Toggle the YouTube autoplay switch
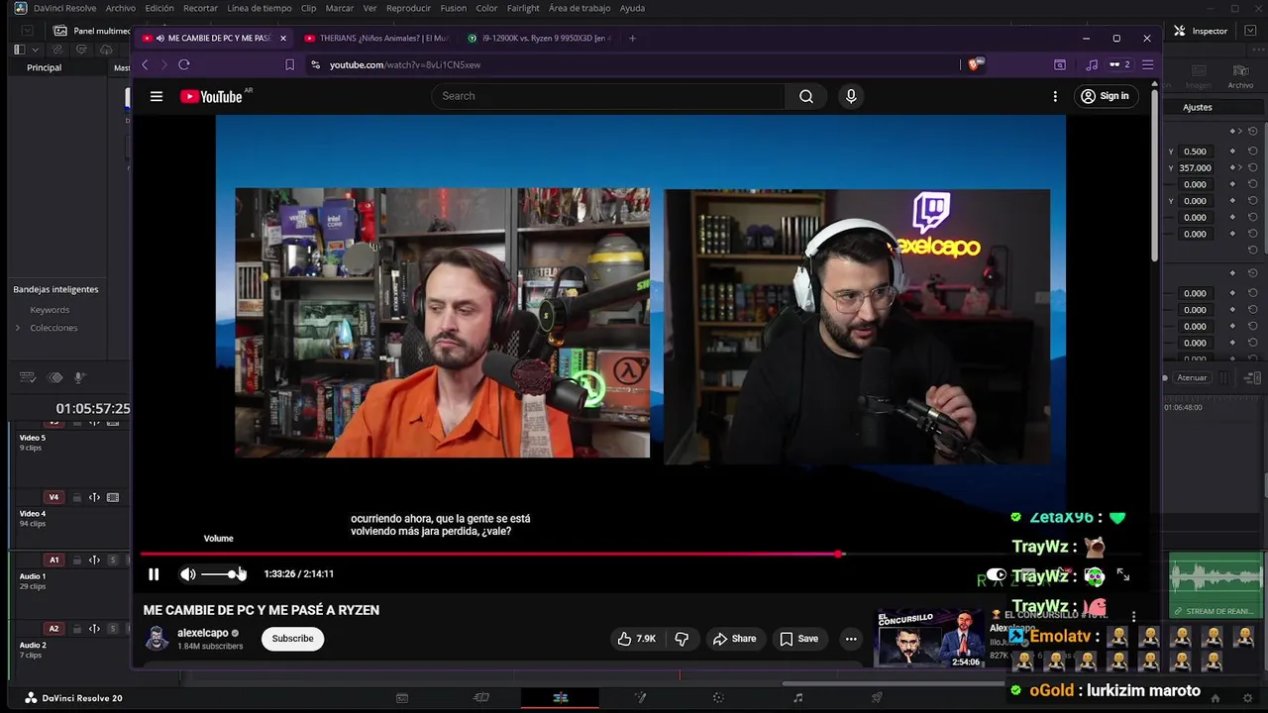Viewport: 1268px width, 713px height. [997, 574]
